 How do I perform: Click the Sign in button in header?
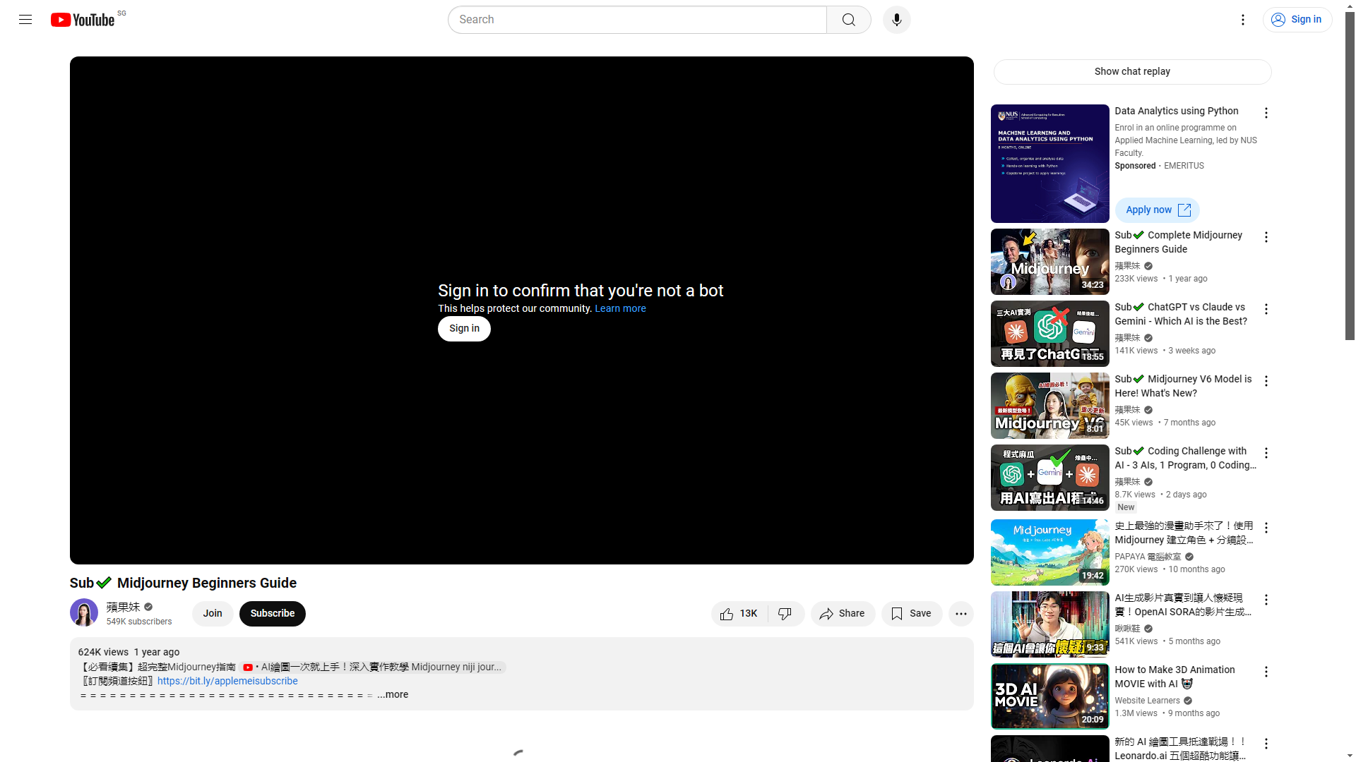(1297, 20)
